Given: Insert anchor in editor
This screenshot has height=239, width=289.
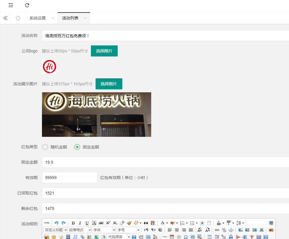Looking at the screenshot, I should point(231,230).
